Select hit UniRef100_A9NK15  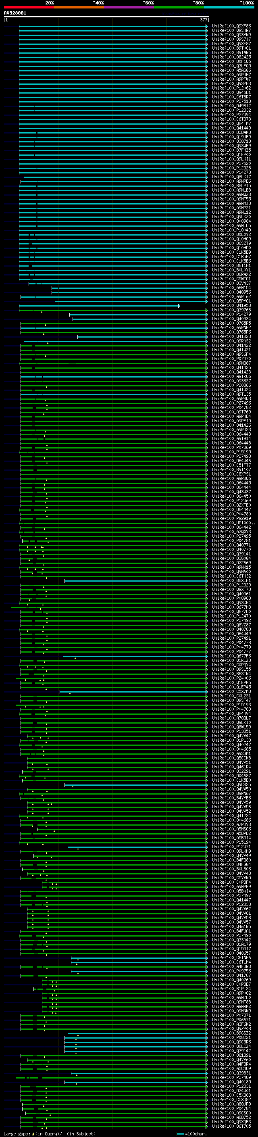tap(231, 567)
